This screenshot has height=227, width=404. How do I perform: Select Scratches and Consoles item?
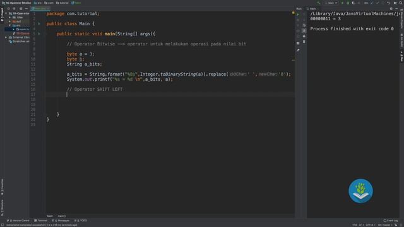(x=19, y=42)
